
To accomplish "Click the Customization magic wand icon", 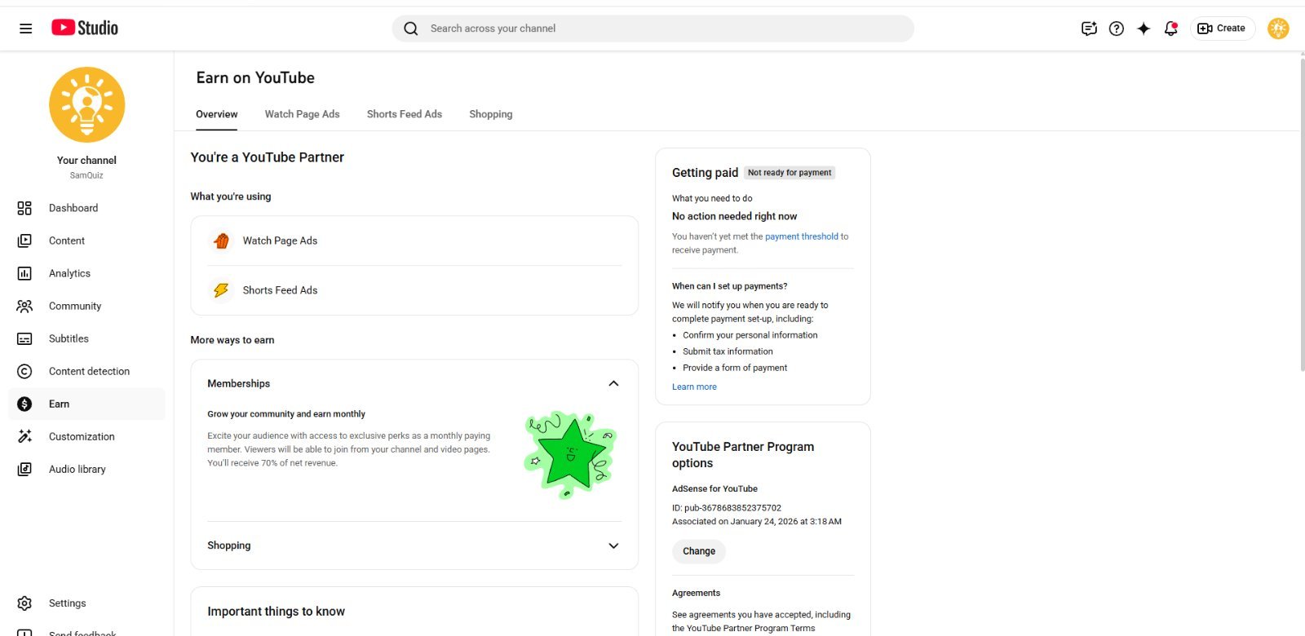I will [x=24, y=436].
